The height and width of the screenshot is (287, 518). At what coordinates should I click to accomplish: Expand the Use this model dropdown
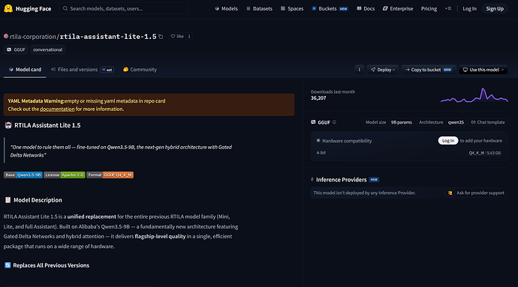click(483, 70)
